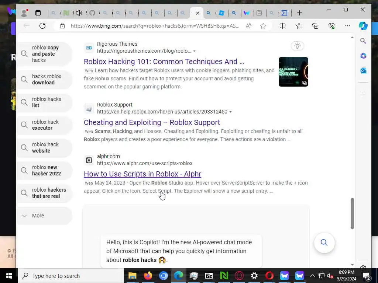Expand More related searches
Image resolution: width=378 pixels, height=283 pixels.
tap(45, 216)
